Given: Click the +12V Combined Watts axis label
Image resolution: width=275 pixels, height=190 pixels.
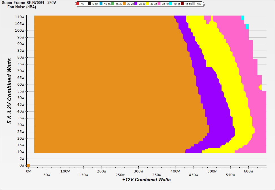Looking at the screenshot, I should pyautogui.click(x=147, y=180).
